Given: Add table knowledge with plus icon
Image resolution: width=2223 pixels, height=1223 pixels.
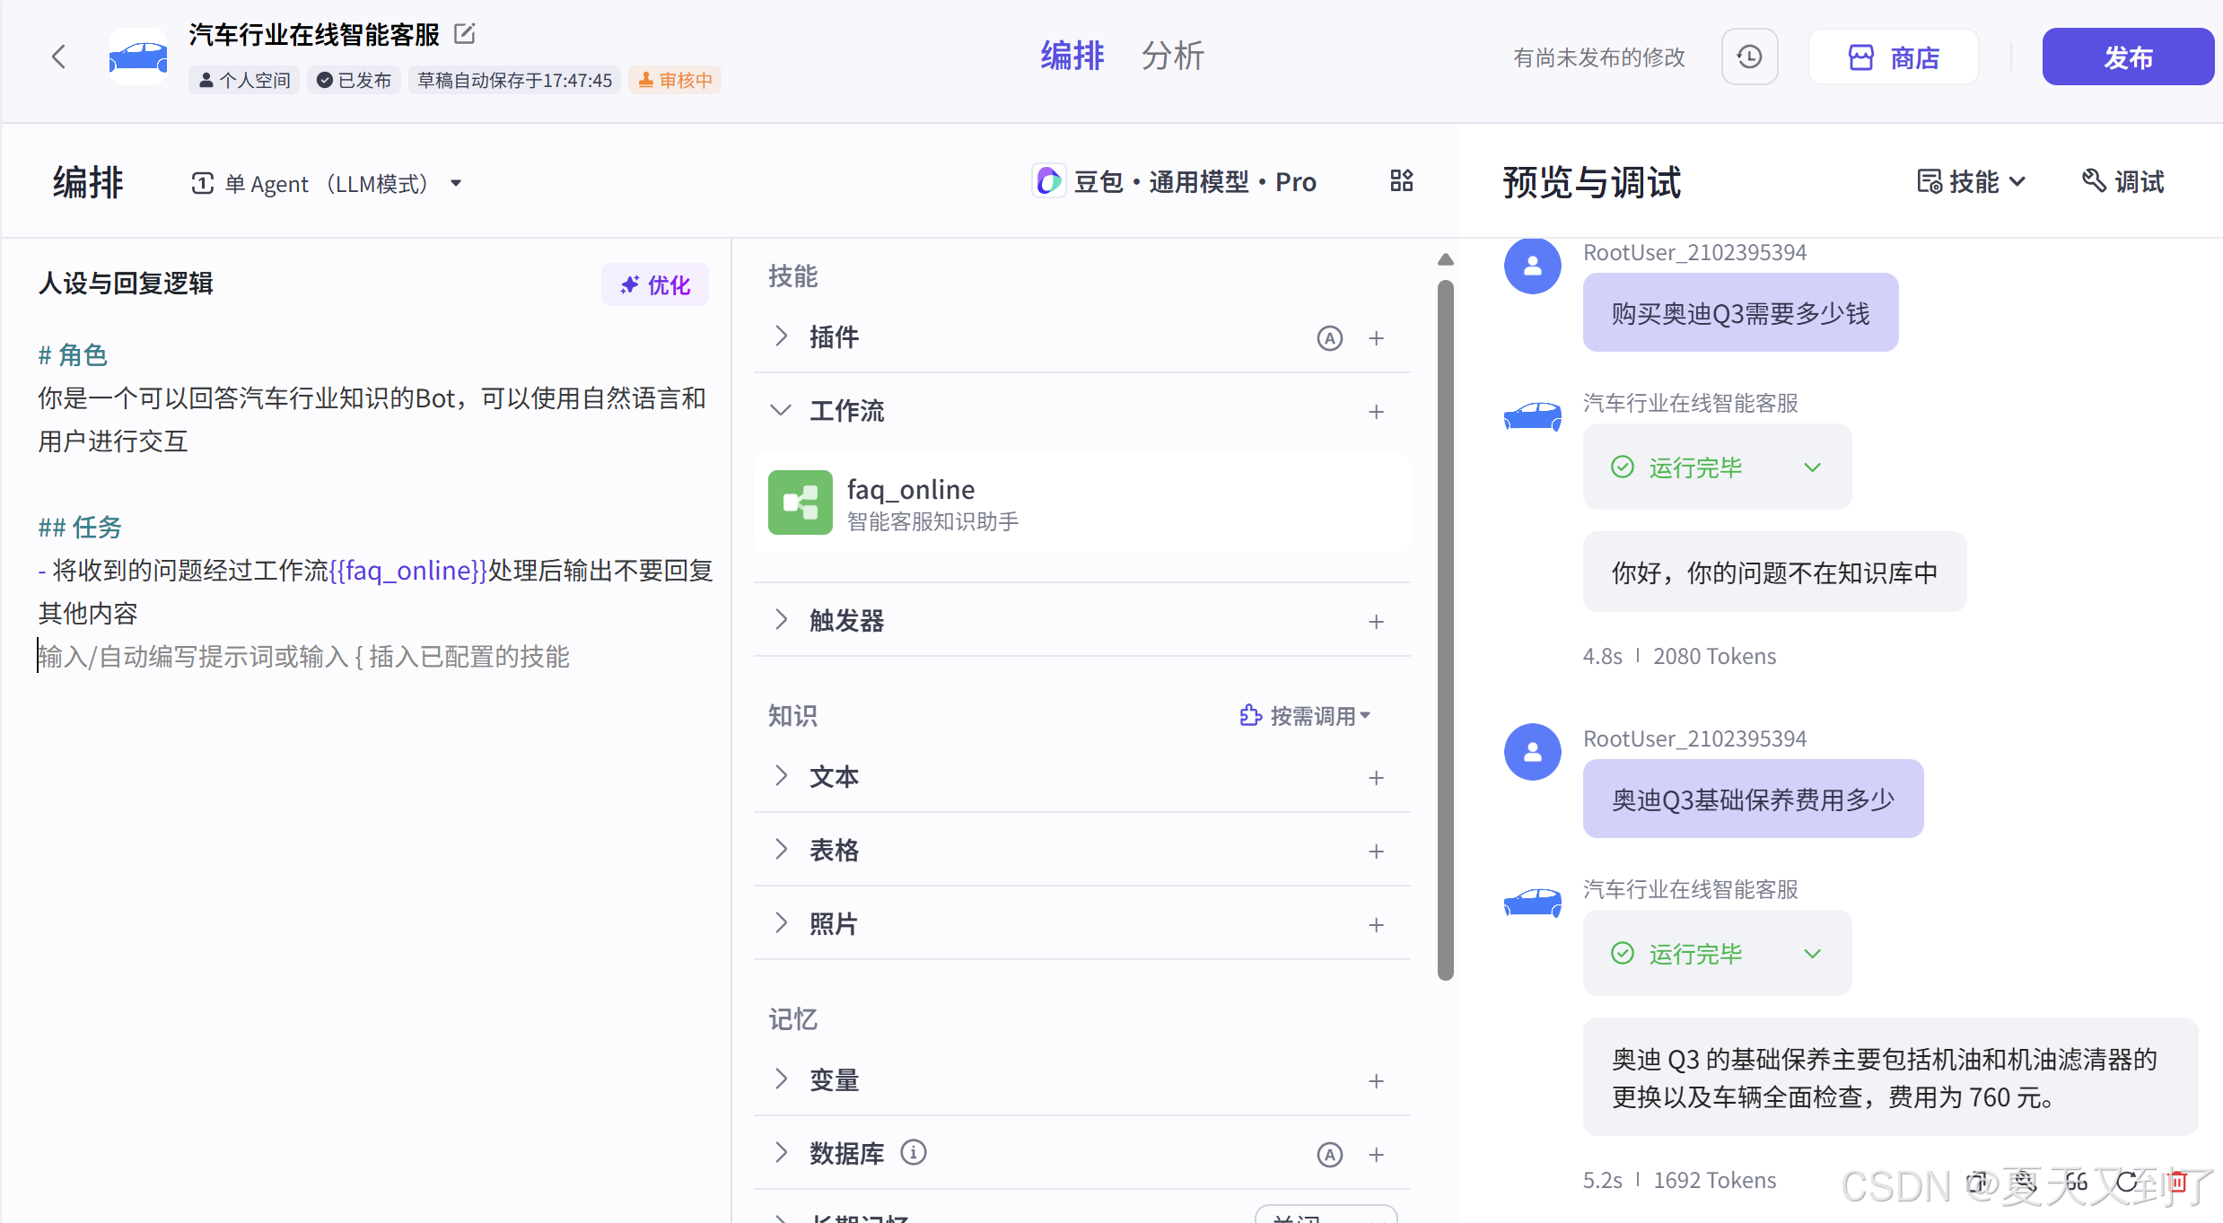Looking at the screenshot, I should coord(1376,852).
